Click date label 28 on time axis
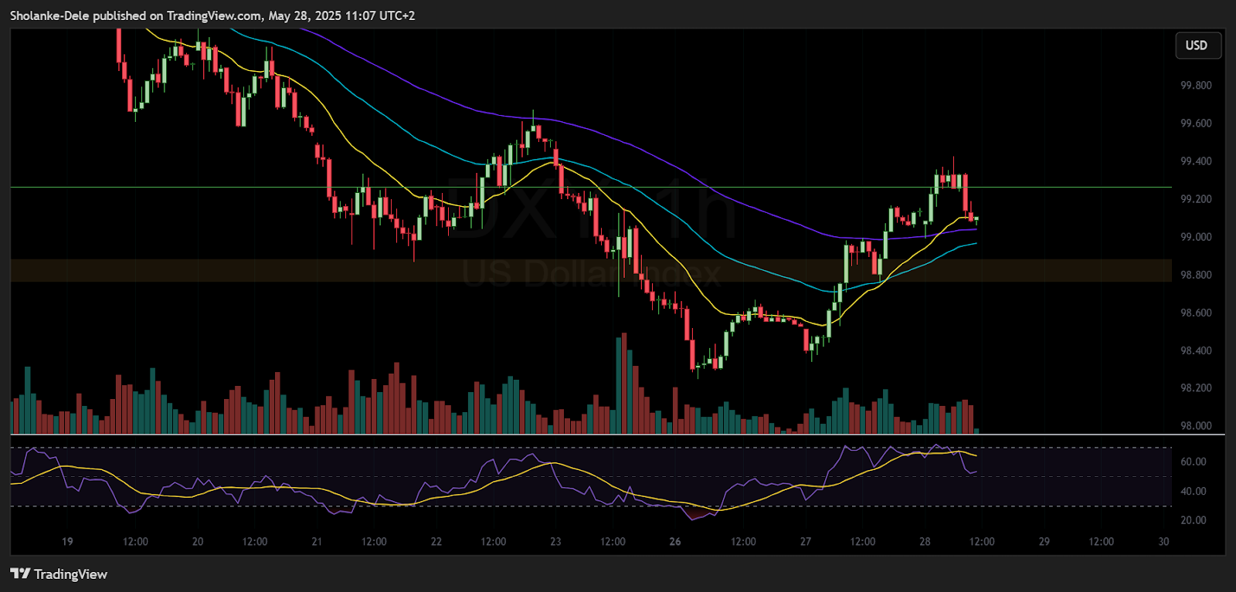 925,542
